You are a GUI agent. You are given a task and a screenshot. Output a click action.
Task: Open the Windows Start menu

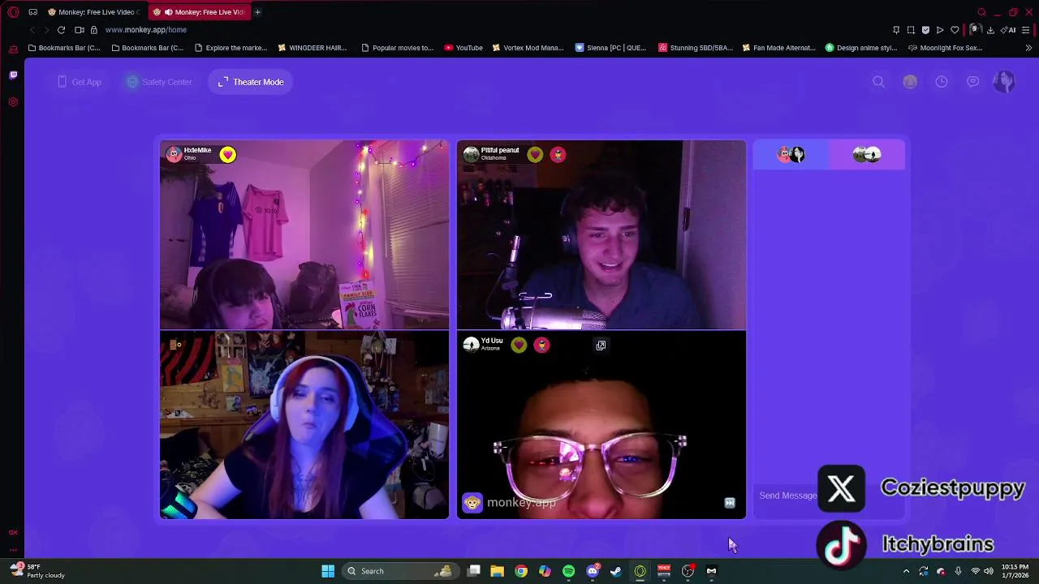[x=328, y=571]
